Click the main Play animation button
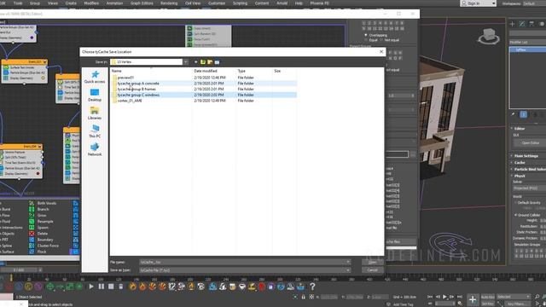Viewport: 546px width, 307px height. tap(444, 297)
